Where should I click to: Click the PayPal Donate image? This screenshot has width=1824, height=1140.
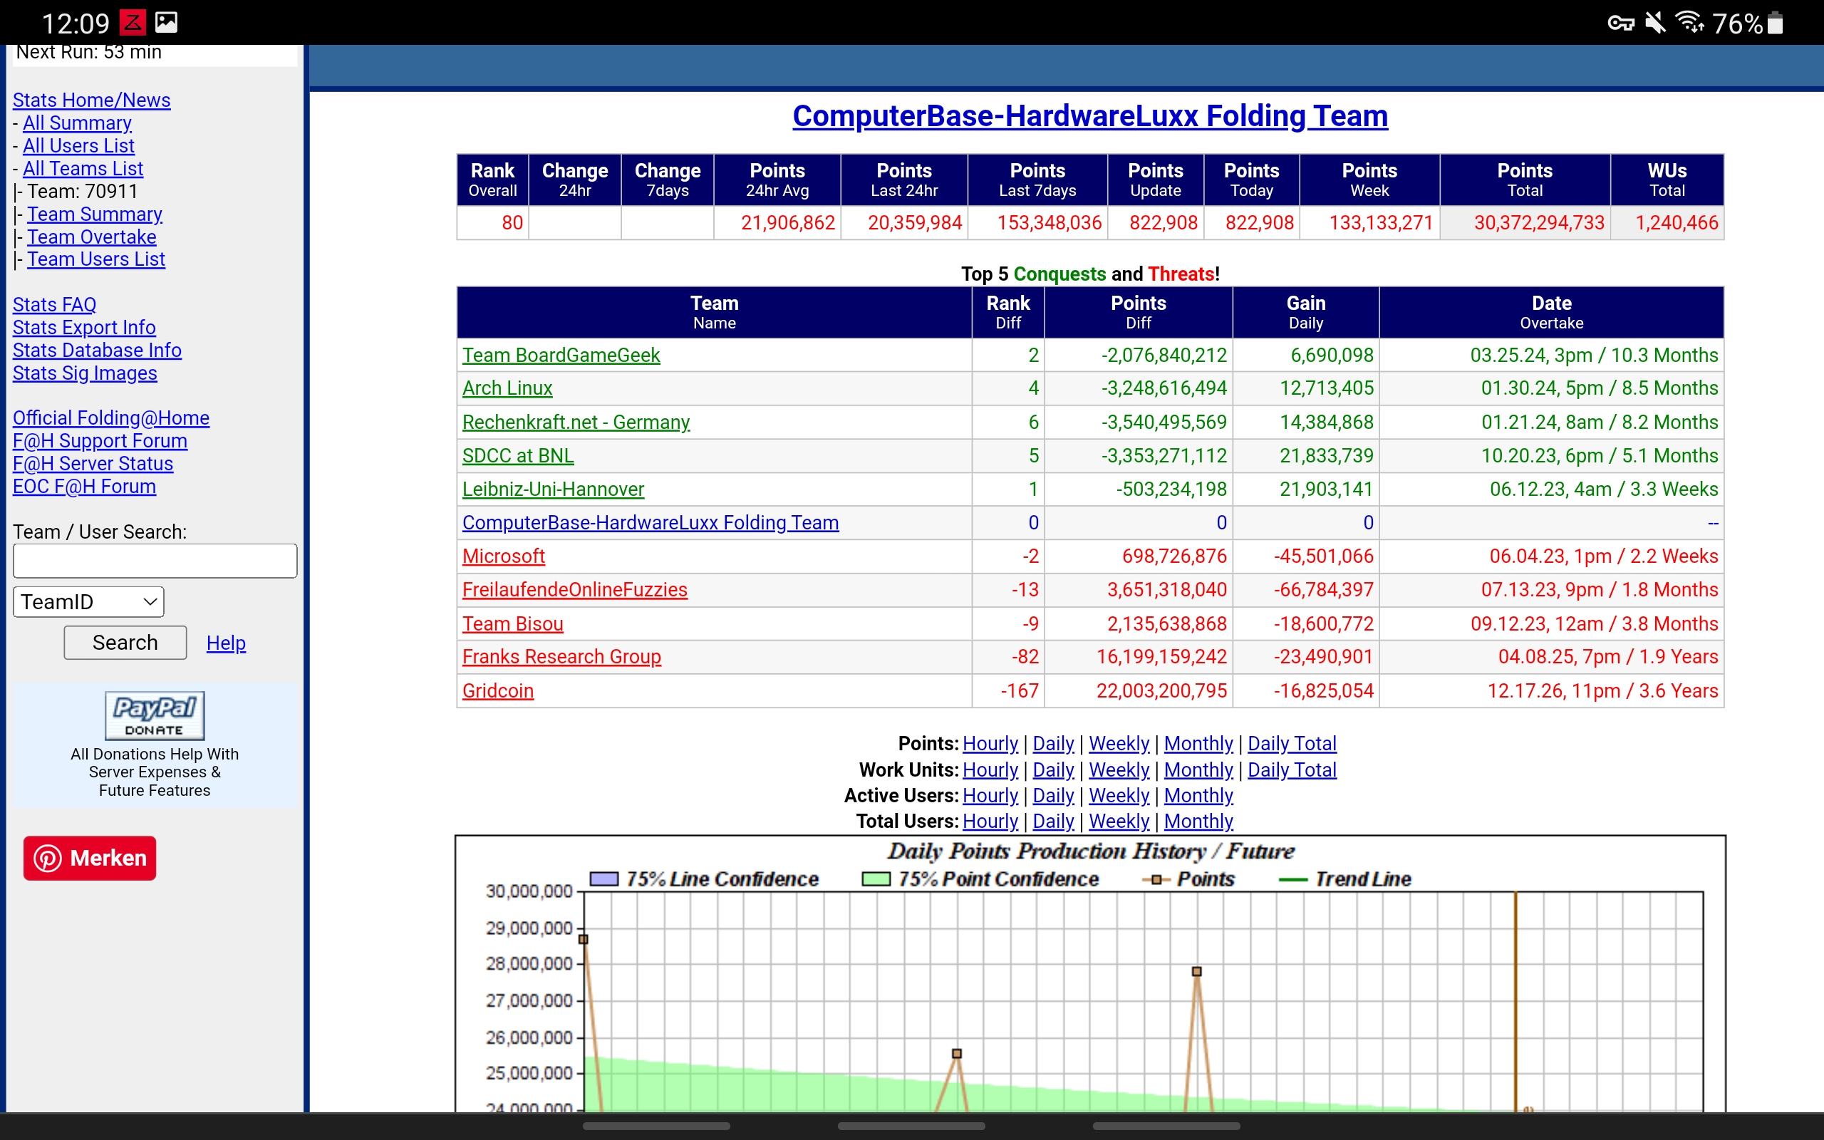pos(155,715)
